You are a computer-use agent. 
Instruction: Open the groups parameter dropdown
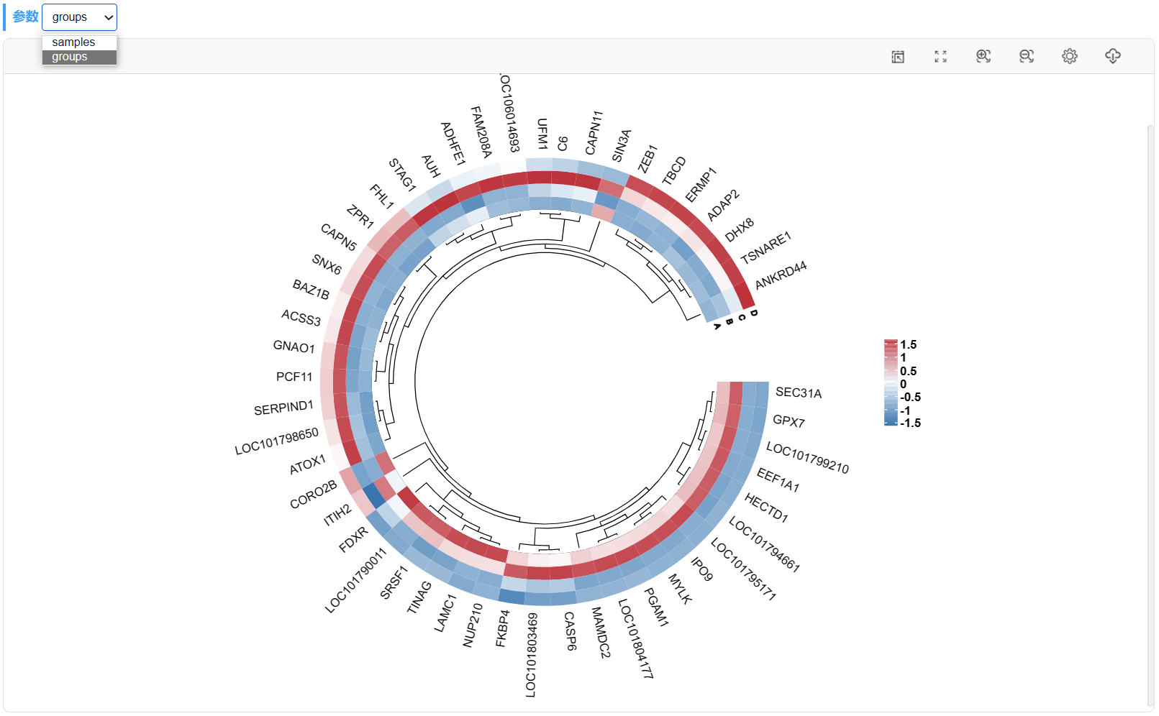(79, 17)
